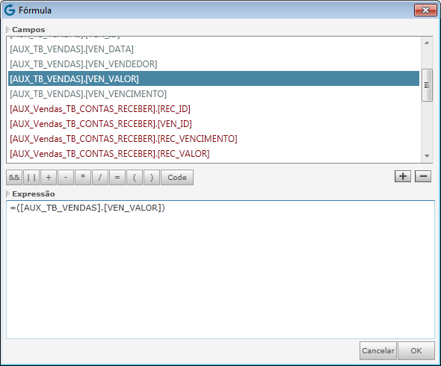Click inside the Expressão text area

point(220,270)
